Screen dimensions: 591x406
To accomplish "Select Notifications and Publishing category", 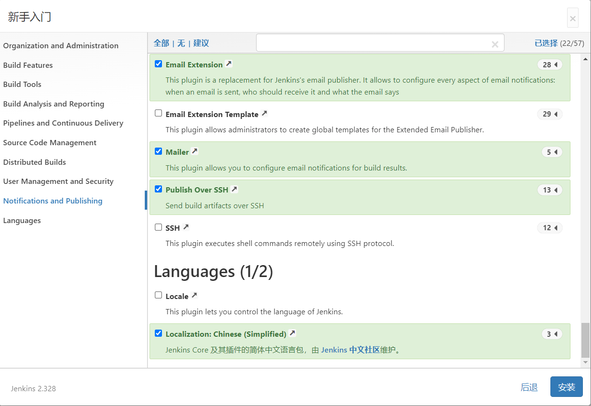I will point(53,201).
